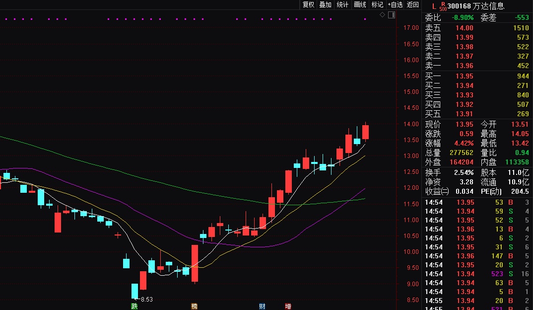Select the 卖一 ask price 13.96
Image resolution: width=533 pixels, height=310 pixels.
pyautogui.click(x=465, y=66)
